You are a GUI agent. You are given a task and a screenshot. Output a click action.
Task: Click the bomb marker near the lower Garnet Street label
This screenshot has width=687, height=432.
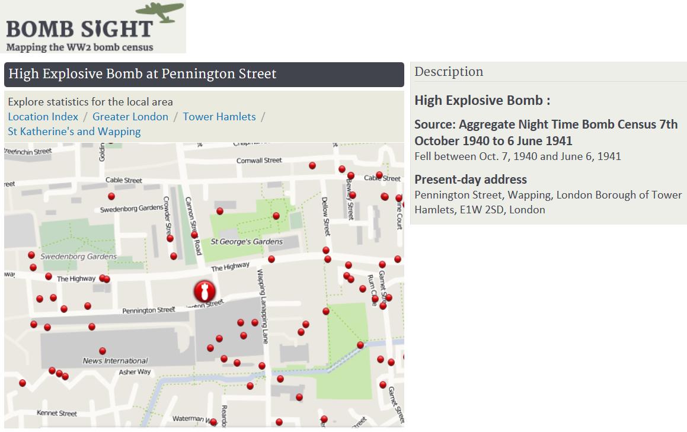point(383,385)
